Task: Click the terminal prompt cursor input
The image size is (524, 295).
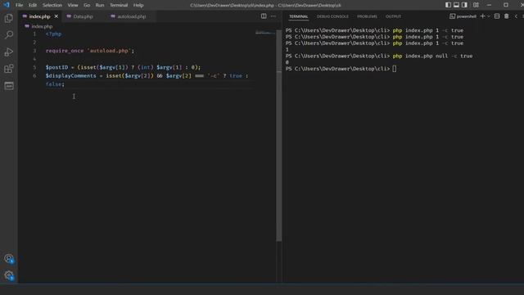Action: coord(395,69)
